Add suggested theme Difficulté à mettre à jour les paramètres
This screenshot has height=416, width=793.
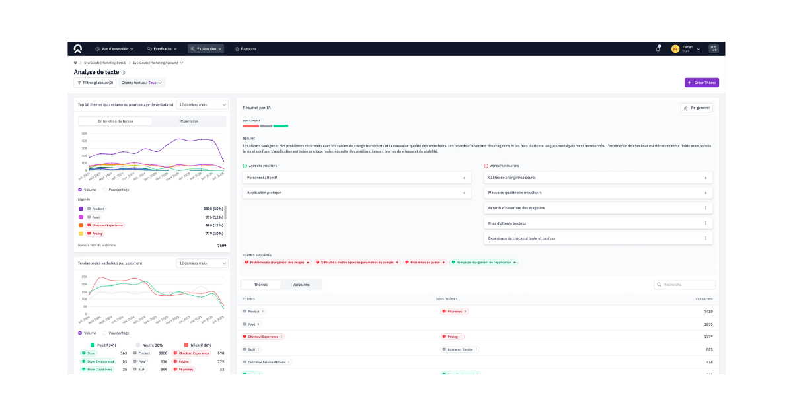tap(397, 262)
